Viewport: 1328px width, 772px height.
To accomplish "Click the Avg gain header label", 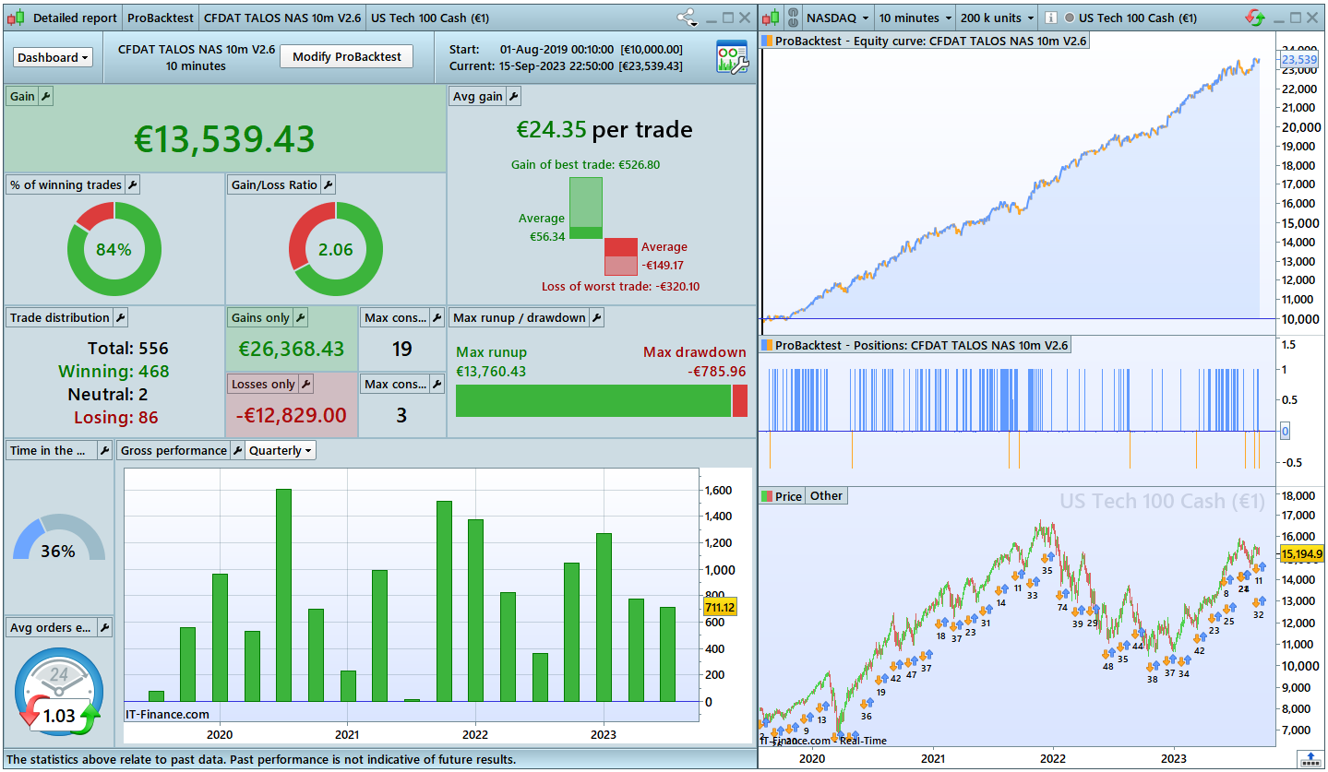I will click(x=478, y=96).
